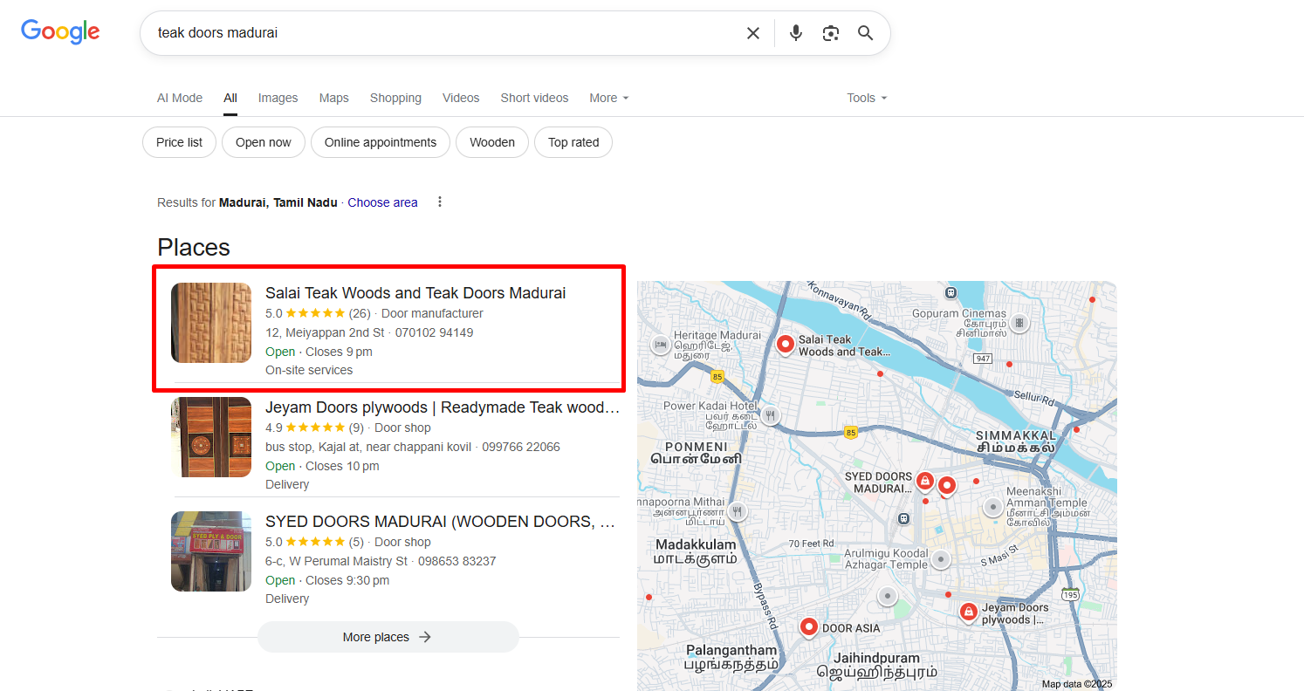Click the Choose area link
The width and height of the screenshot is (1304, 691).
click(382, 202)
